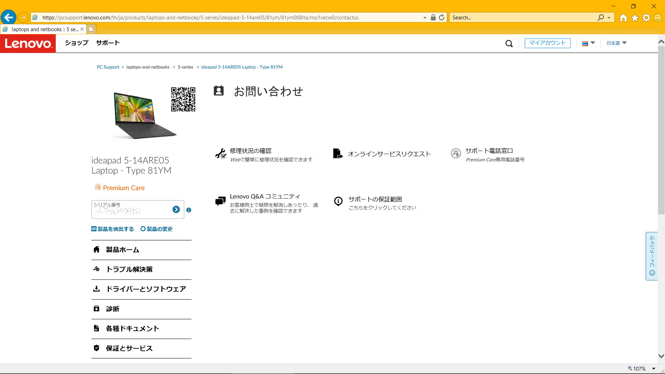Click the search magnifier in IE search box
The height and width of the screenshot is (374, 665).
(x=601, y=17)
